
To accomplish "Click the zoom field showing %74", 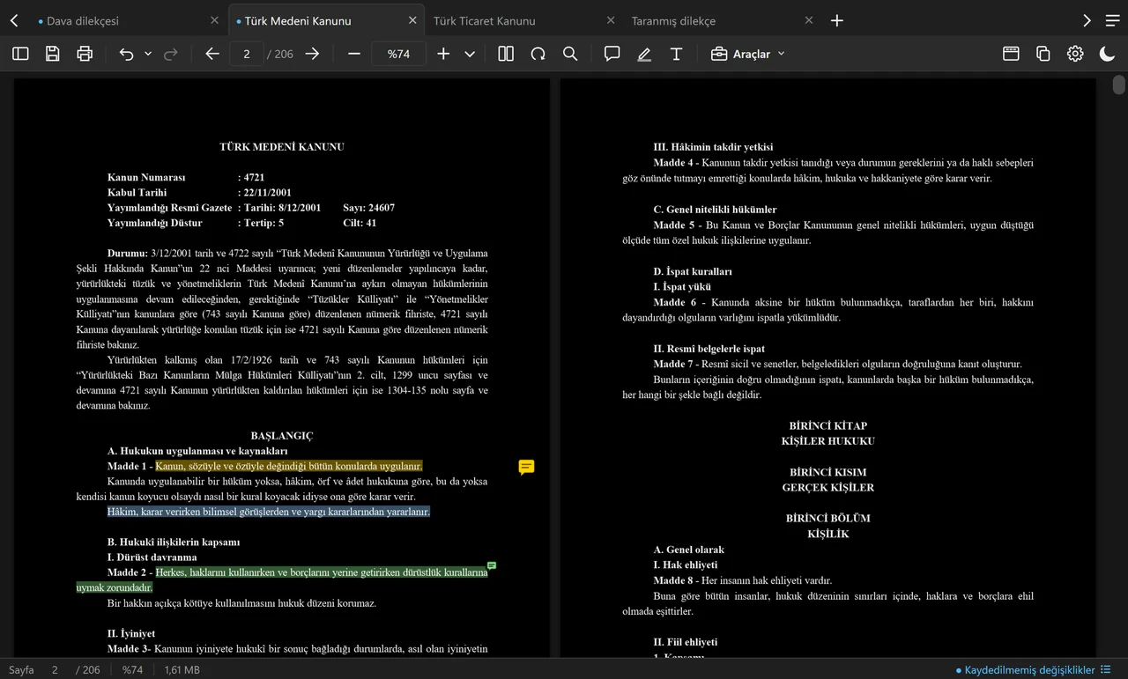I will (398, 54).
